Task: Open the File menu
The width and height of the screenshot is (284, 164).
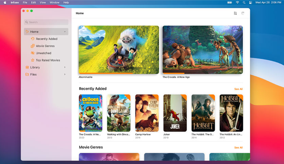Action: (x=25, y=2)
